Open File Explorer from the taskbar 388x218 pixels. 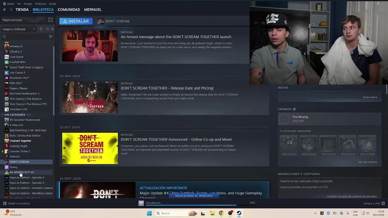pyautogui.click(x=212, y=213)
